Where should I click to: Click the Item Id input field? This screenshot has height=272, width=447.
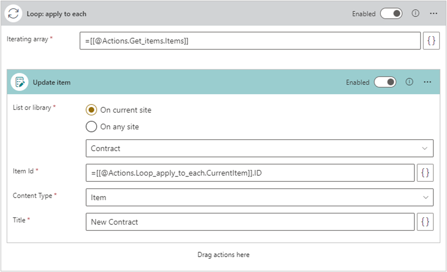pos(249,172)
